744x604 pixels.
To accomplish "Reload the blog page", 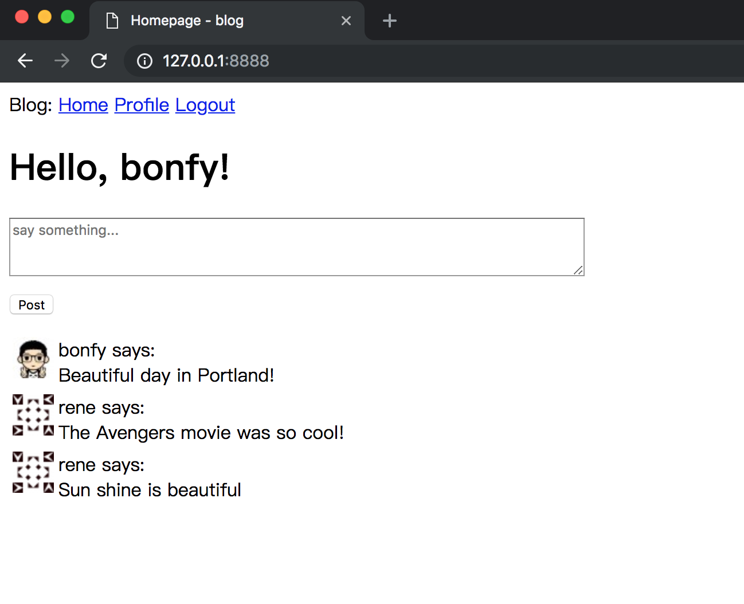I will 99,61.
